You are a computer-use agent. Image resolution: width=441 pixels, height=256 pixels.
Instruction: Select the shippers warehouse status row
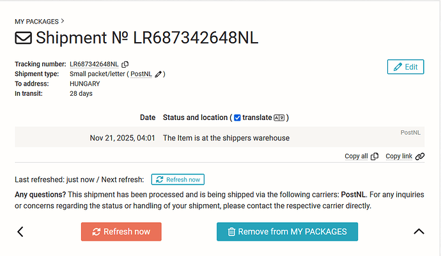click(226, 138)
